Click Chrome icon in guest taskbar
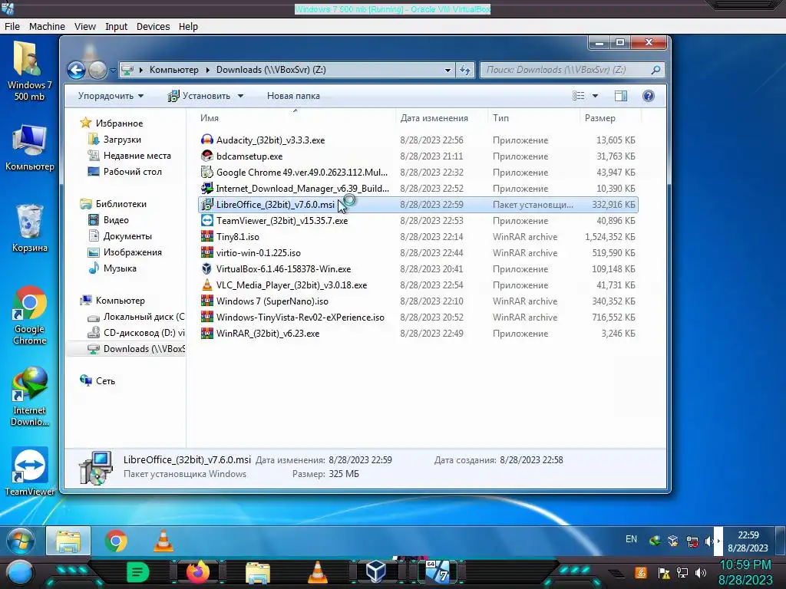Viewport: 786px width, 589px height. [116, 541]
